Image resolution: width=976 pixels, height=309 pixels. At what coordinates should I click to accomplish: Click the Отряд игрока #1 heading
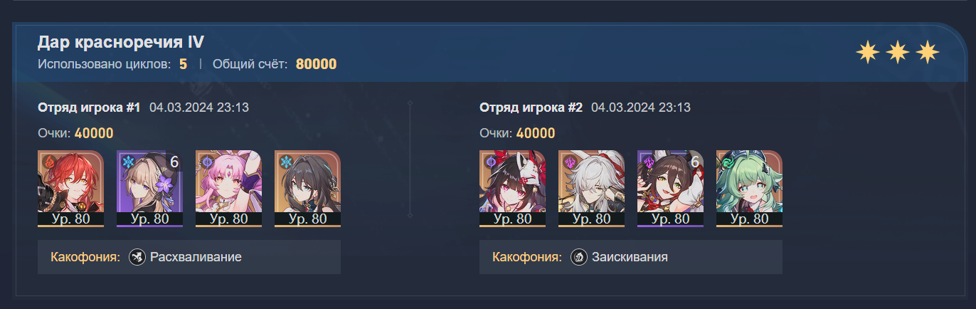89,108
